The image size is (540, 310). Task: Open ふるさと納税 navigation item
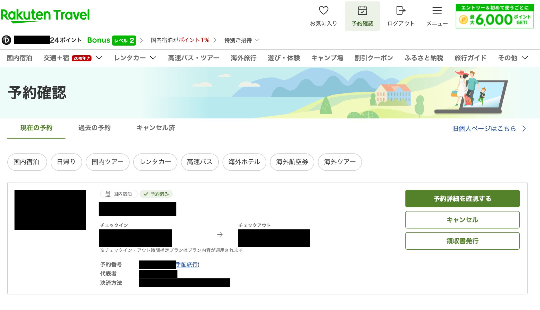point(424,58)
